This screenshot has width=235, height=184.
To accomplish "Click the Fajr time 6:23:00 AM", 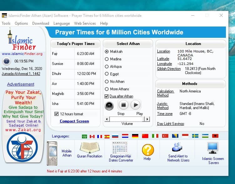I will 85,53.
